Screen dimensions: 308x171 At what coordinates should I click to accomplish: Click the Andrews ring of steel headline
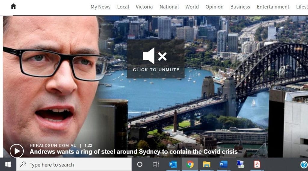pos(134,152)
